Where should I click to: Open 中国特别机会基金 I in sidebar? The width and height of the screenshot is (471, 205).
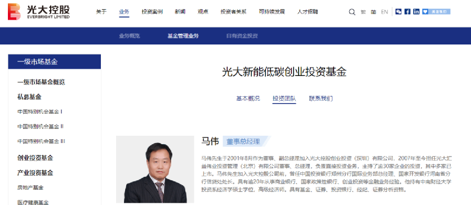point(39,112)
